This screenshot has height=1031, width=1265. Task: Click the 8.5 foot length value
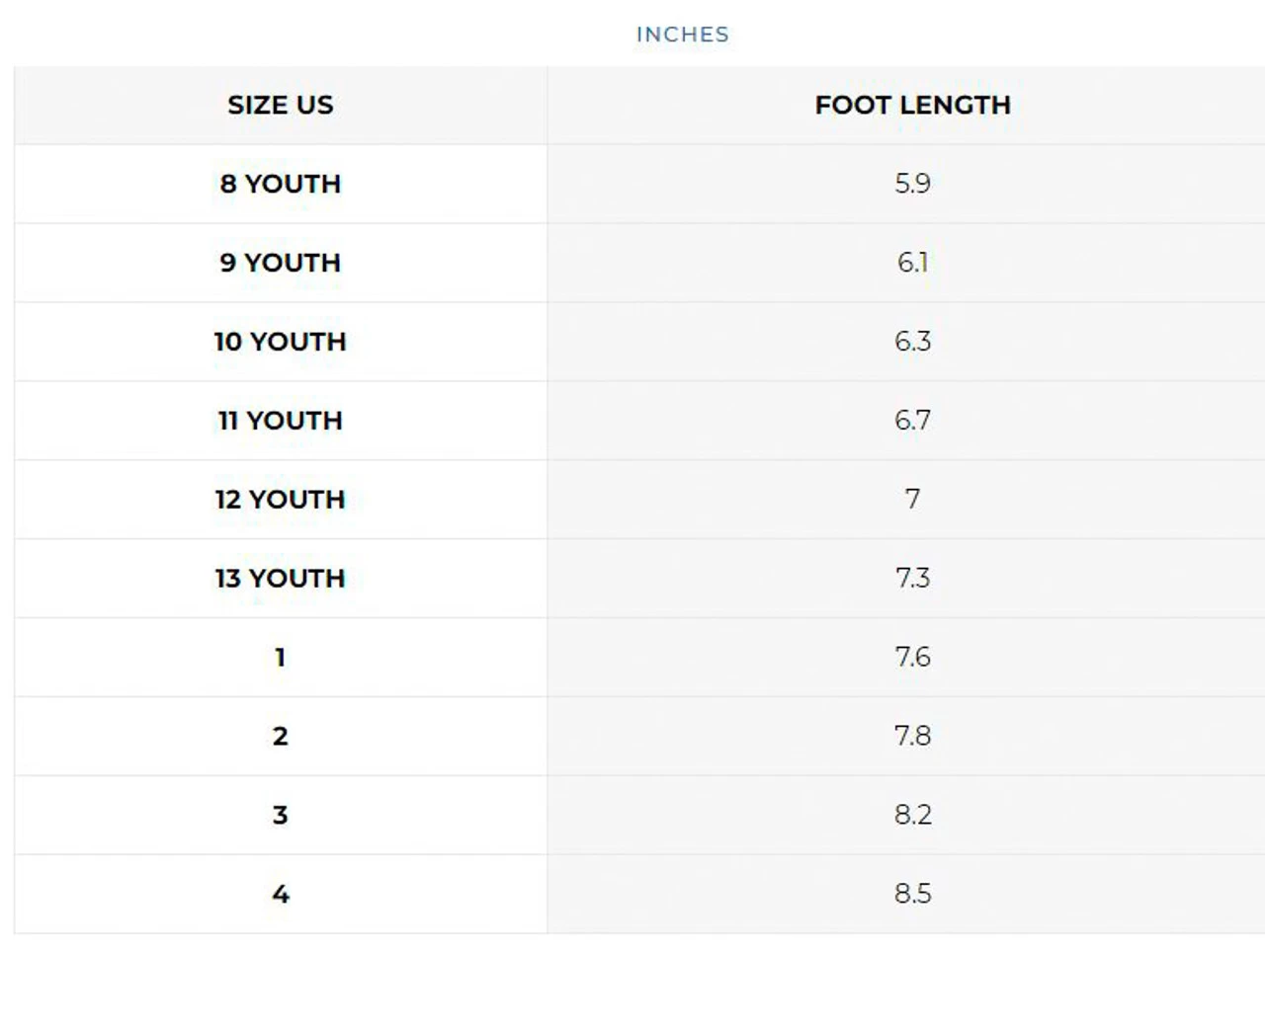912,895
